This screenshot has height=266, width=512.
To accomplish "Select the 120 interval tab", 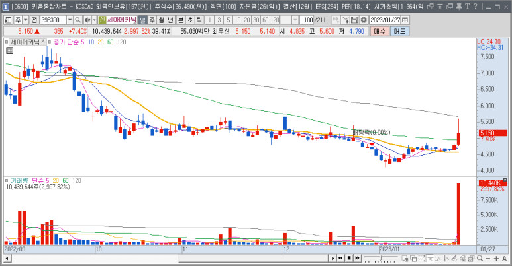I will tap(275, 20).
